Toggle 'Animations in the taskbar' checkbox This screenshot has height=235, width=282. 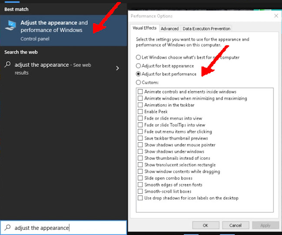pos(140,105)
